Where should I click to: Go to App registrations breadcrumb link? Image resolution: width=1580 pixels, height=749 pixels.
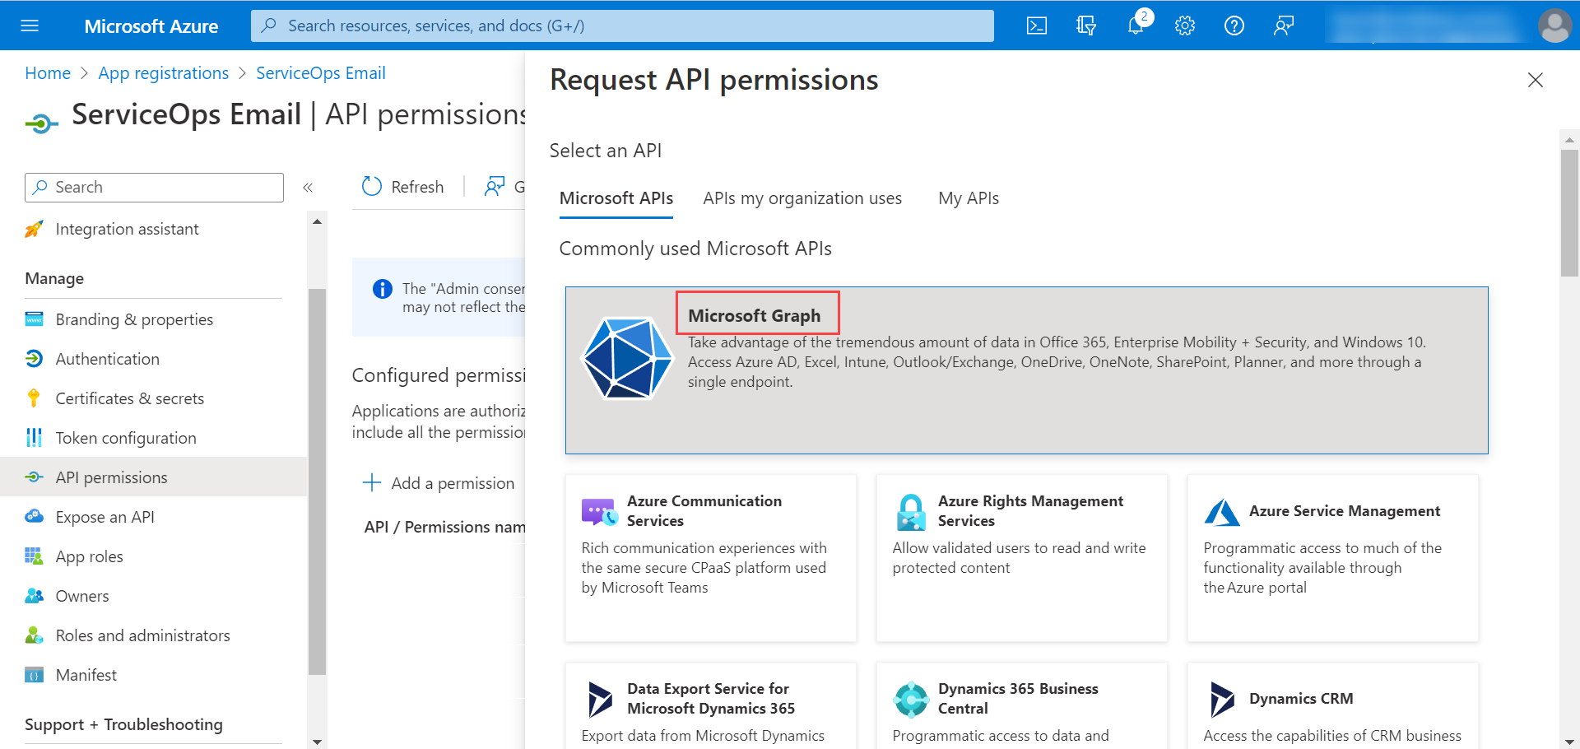pos(164,73)
